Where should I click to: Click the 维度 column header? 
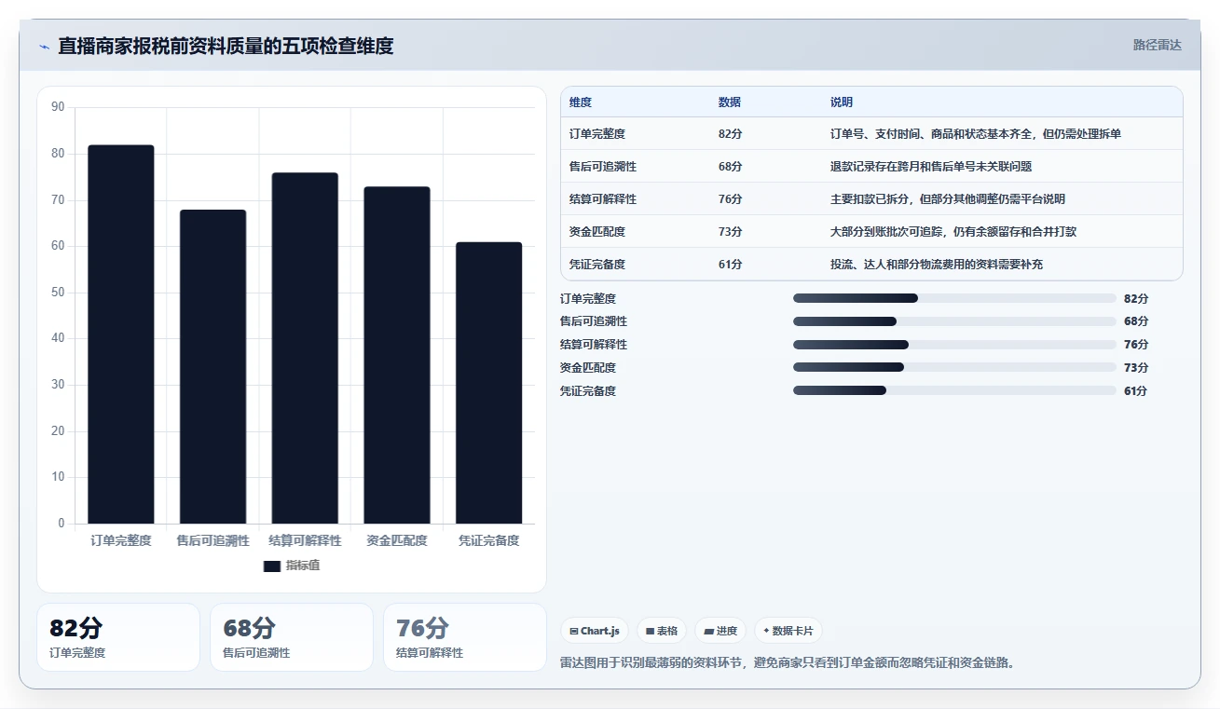pyautogui.click(x=581, y=102)
